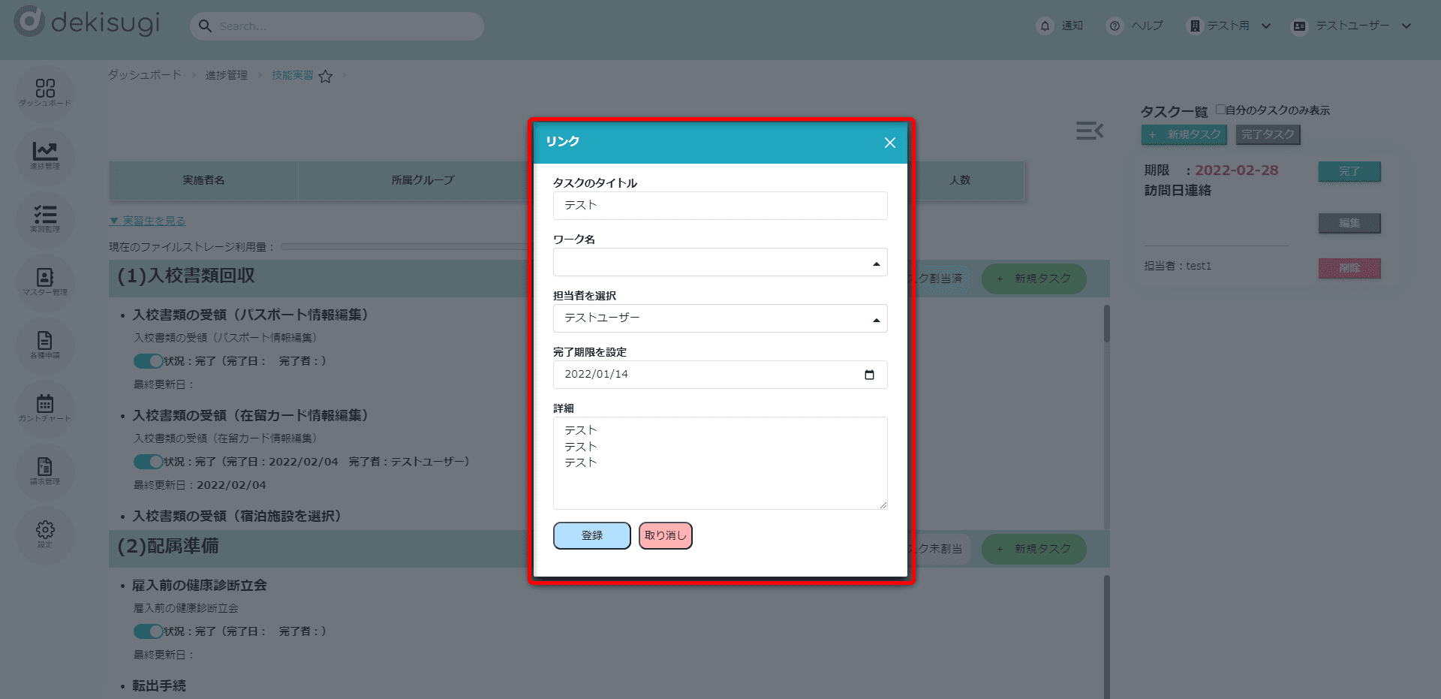Expand the テストユーザー account menu

pyautogui.click(x=1351, y=26)
